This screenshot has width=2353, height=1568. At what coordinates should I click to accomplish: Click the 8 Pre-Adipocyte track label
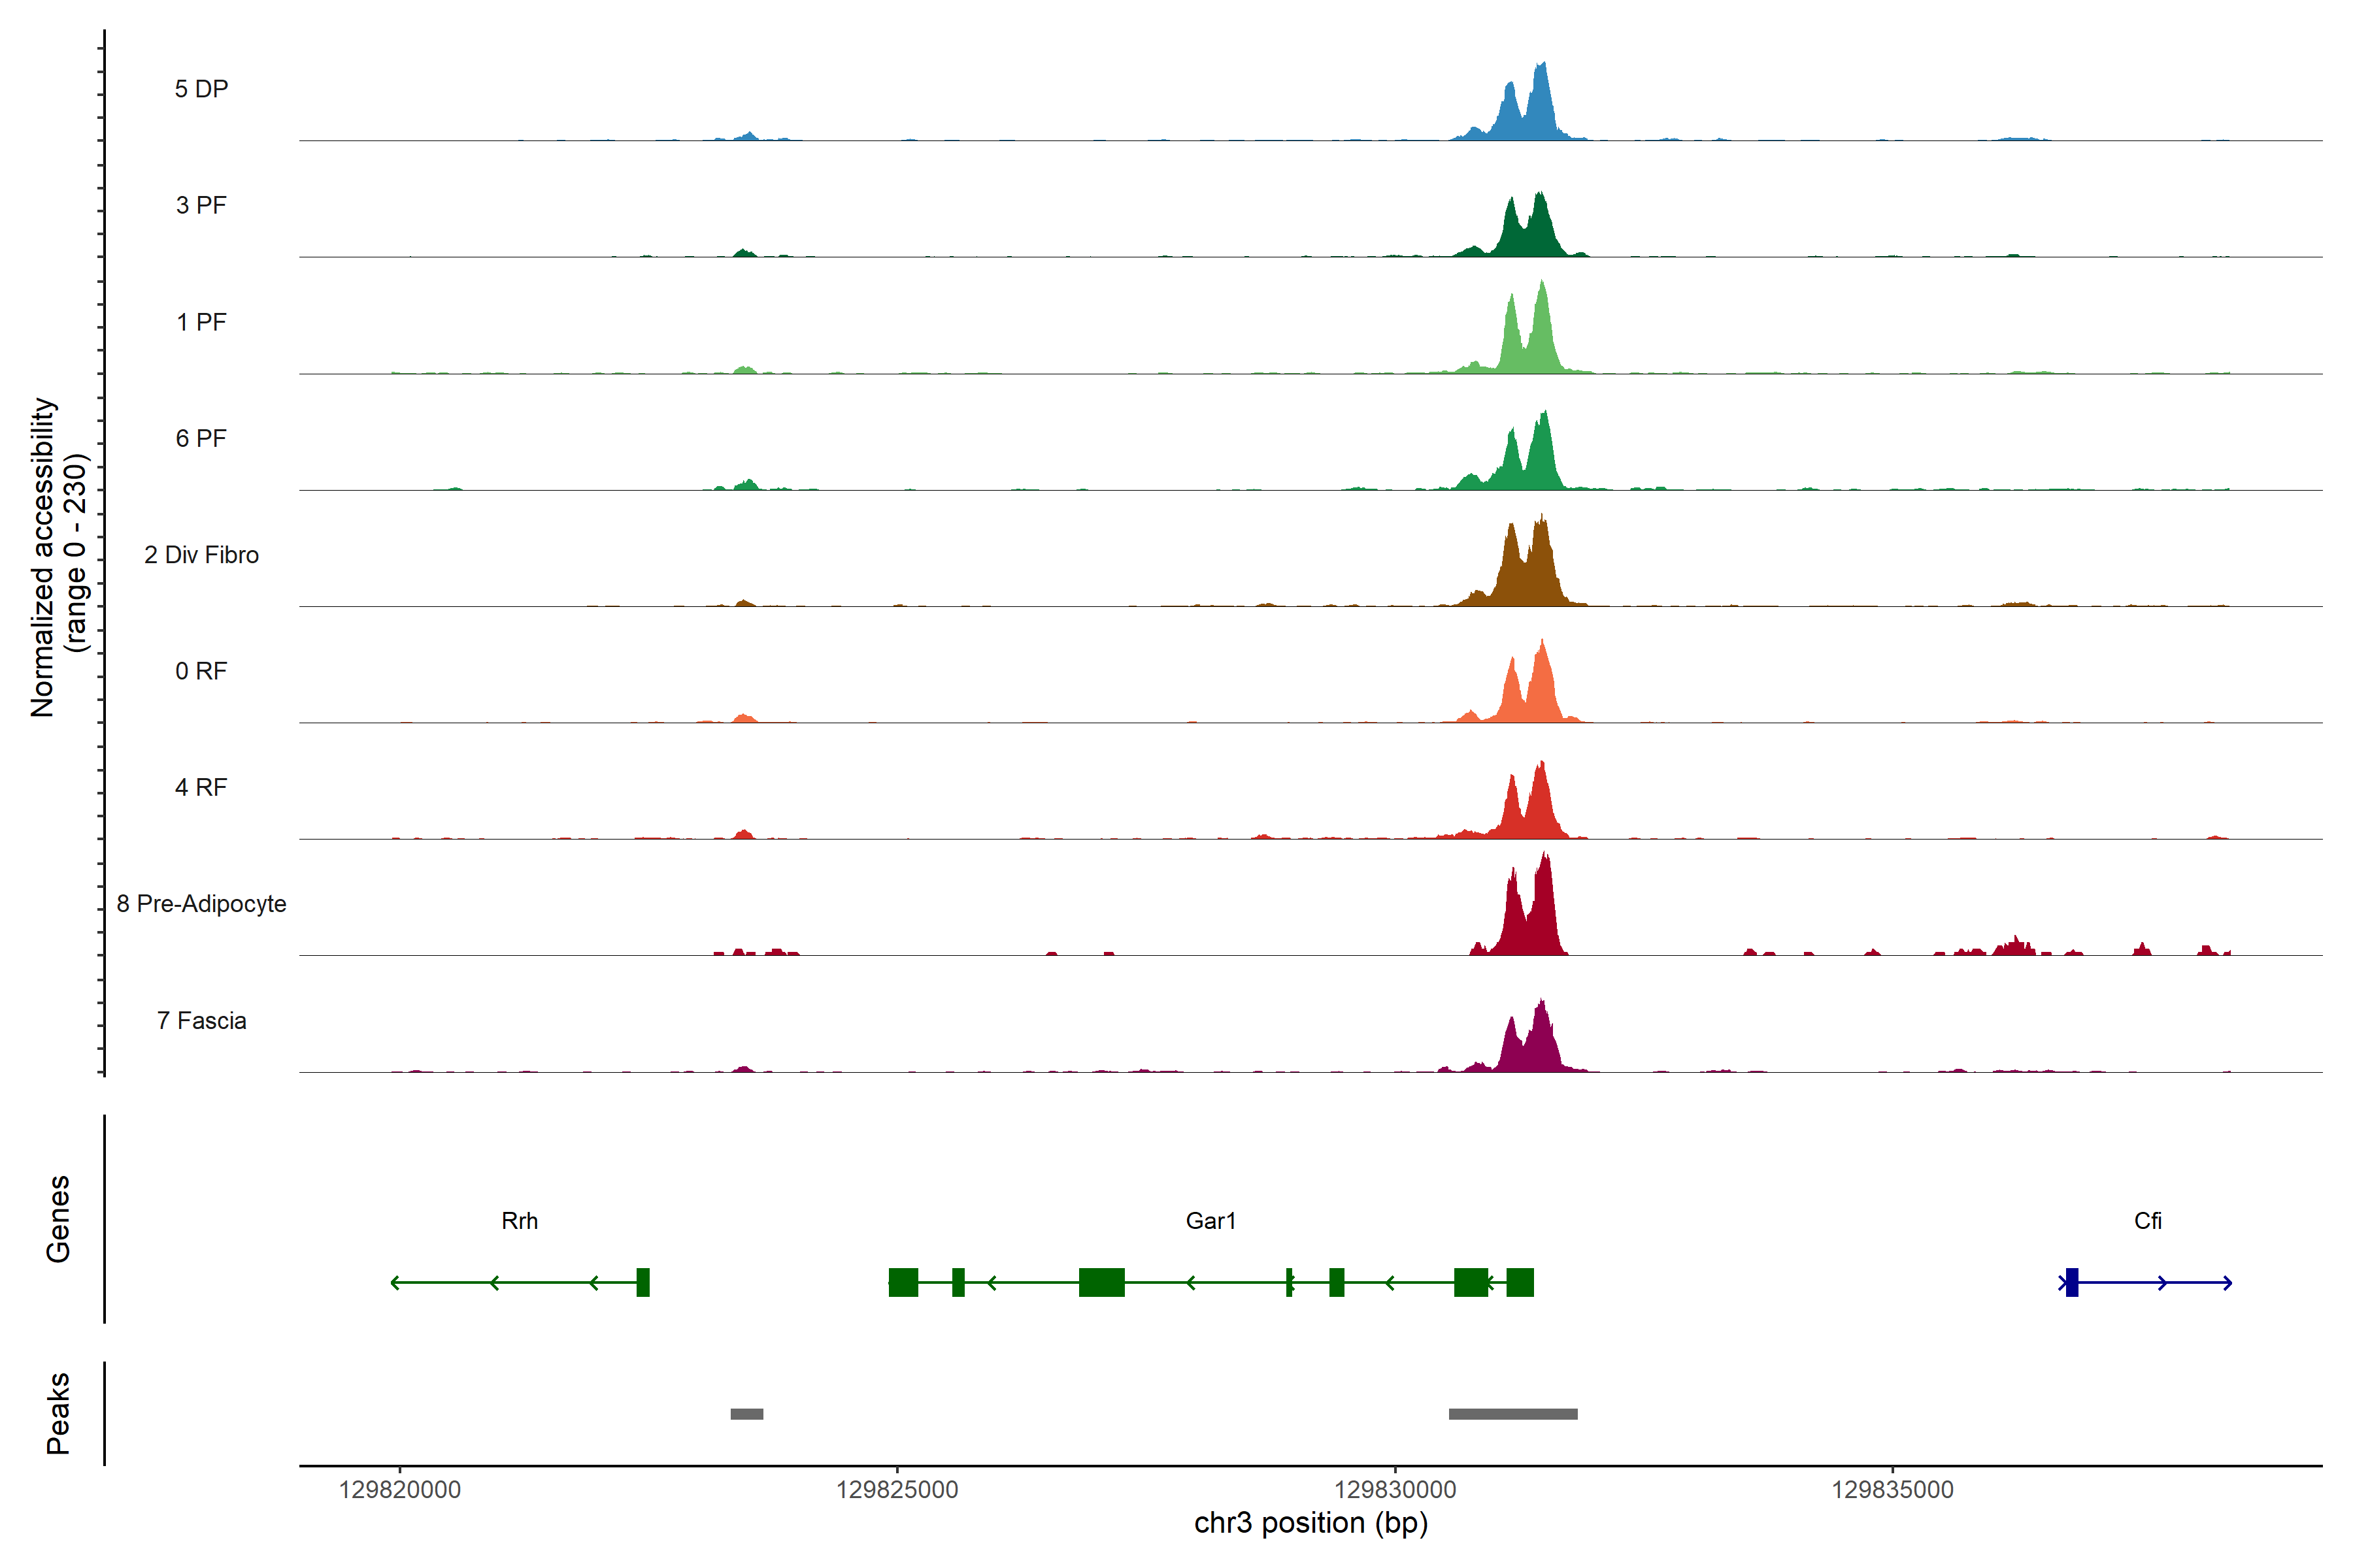pyautogui.click(x=201, y=904)
